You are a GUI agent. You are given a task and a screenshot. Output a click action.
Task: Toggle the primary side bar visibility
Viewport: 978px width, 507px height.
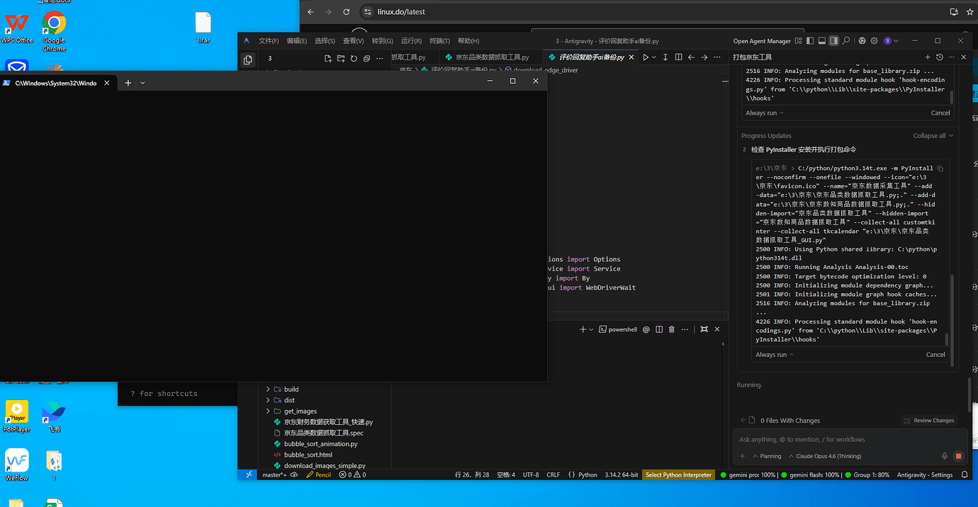pos(810,41)
